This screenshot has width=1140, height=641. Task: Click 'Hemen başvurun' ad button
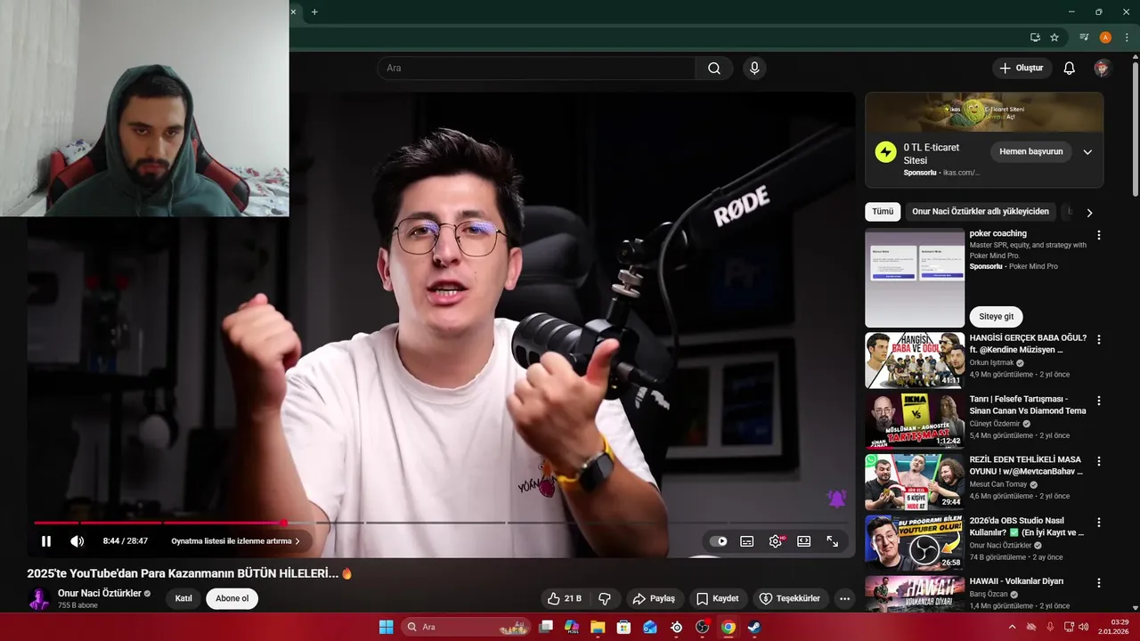point(1031,151)
